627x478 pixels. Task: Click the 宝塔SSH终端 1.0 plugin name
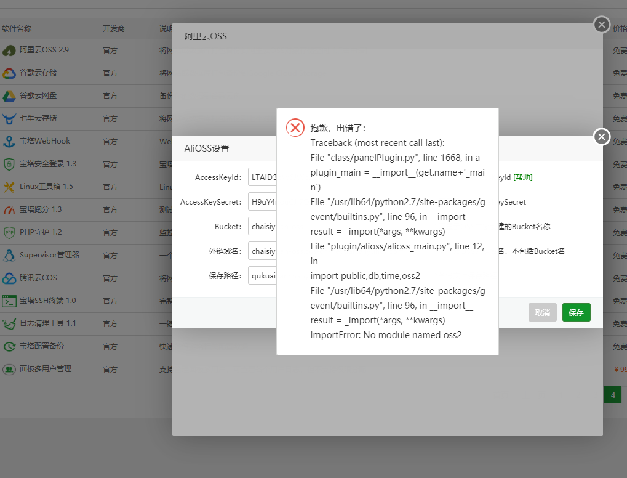[x=48, y=301]
